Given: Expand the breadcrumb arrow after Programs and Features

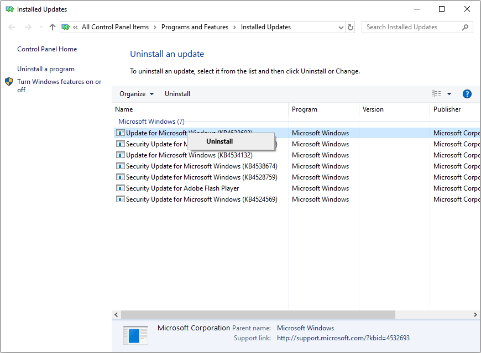Looking at the screenshot, I should tap(234, 27).
